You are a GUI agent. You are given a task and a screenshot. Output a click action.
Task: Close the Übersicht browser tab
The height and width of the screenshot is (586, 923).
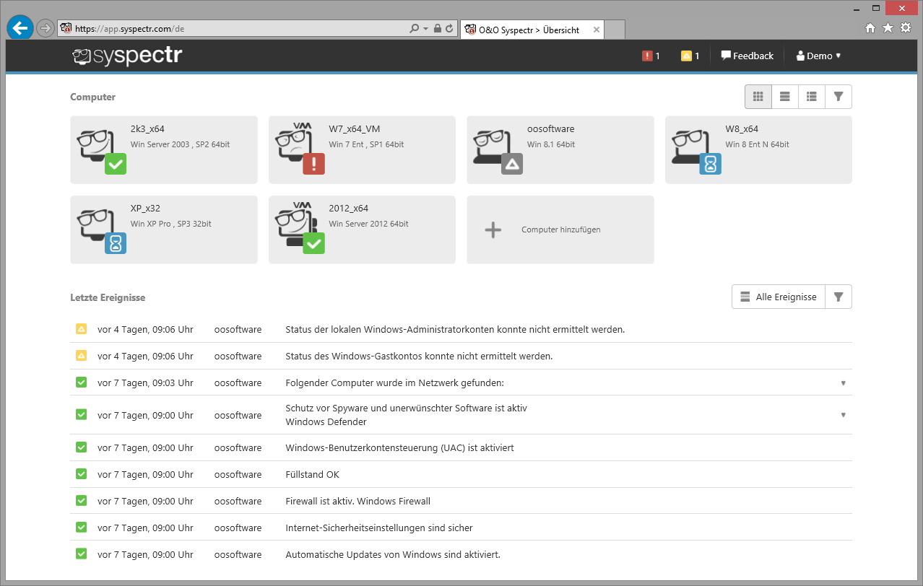[x=597, y=30]
